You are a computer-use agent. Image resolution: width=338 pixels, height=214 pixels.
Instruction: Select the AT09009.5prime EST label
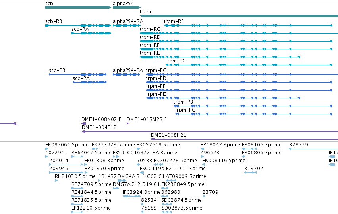pyautogui.click(x=186, y=176)
